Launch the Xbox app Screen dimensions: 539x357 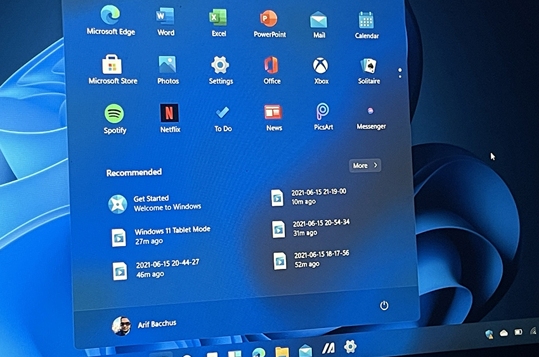pyautogui.click(x=321, y=66)
